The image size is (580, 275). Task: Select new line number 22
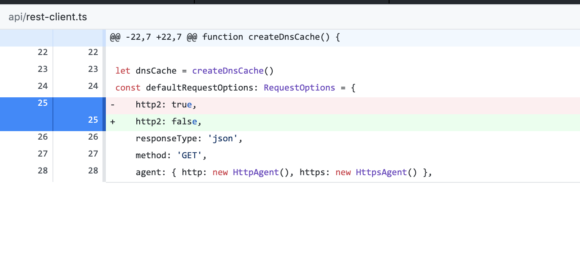point(93,52)
